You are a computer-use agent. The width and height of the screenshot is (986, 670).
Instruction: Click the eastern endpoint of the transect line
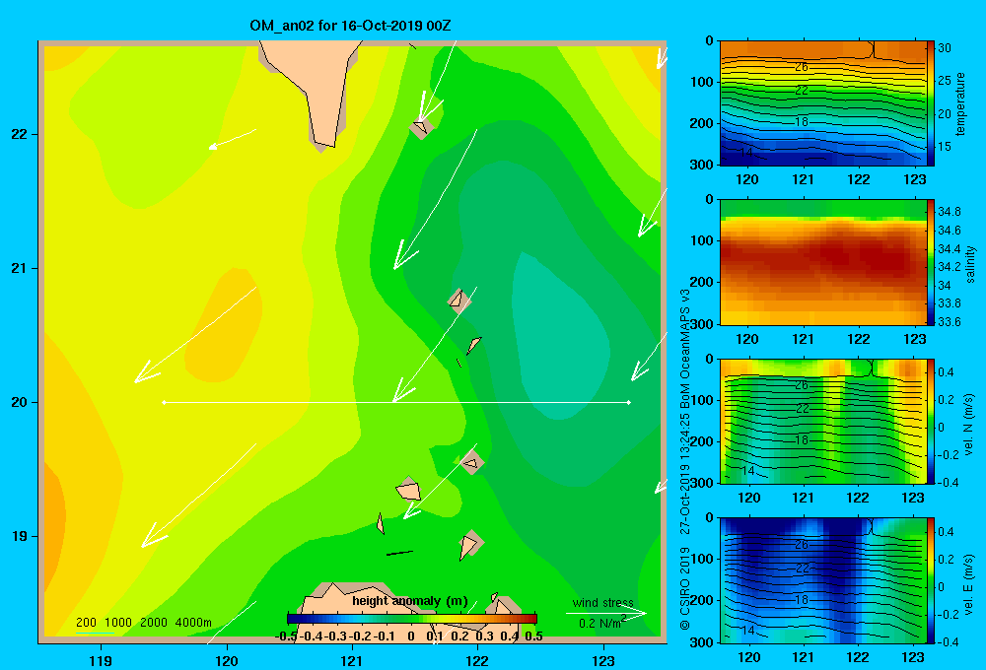(629, 402)
